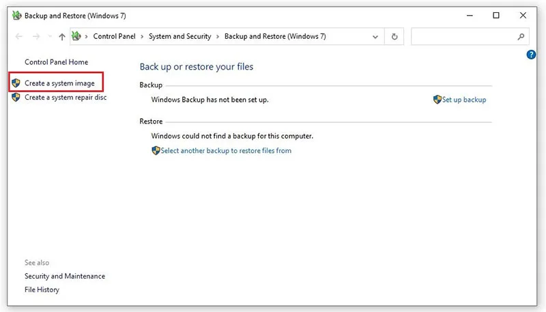Click 'Windows could not find a backup' text
This screenshot has height=312, width=546.
pos(232,136)
